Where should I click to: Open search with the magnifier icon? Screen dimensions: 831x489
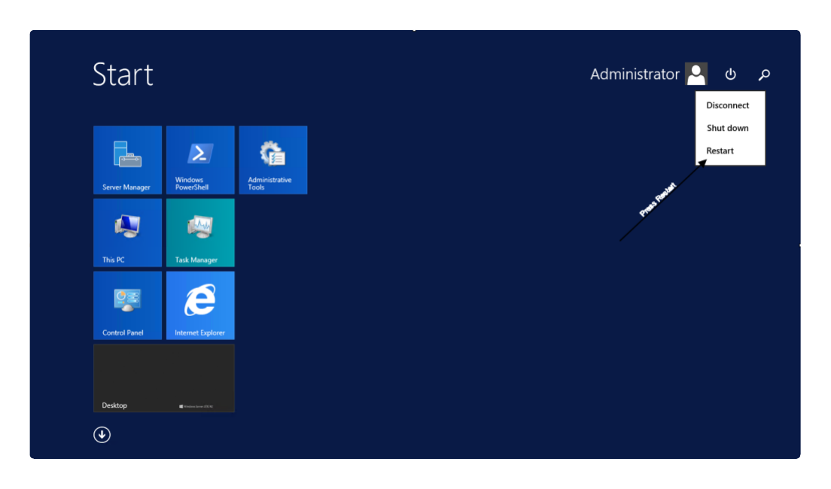[764, 74]
